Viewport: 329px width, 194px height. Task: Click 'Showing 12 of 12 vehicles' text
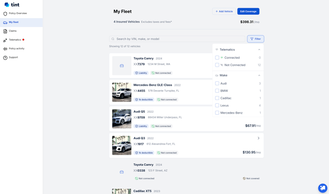click(x=125, y=46)
